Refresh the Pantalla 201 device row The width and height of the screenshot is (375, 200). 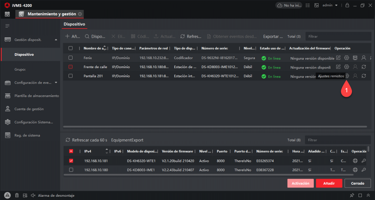364,76
